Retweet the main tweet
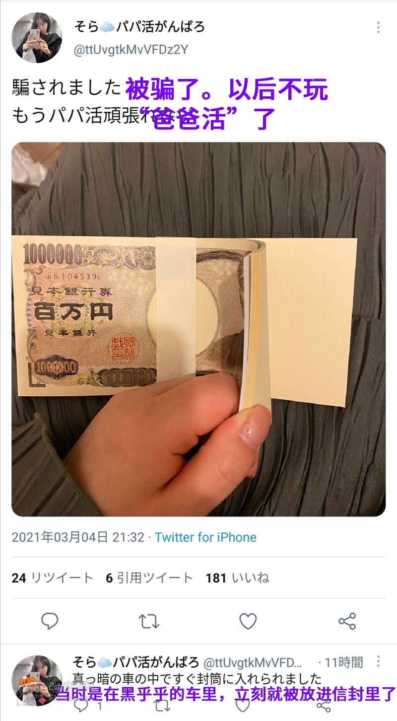The width and height of the screenshot is (397, 721). pyautogui.click(x=149, y=621)
